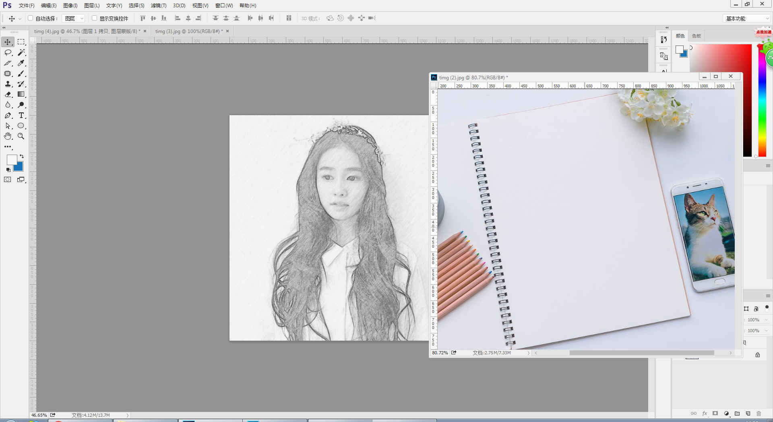The height and width of the screenshot is (422, 773).
Task: Select the Pen tool
Action: click(8, 115)
